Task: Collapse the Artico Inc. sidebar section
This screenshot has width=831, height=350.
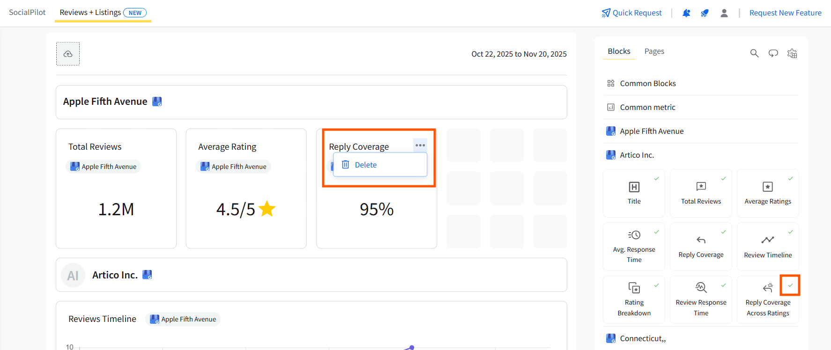Action: (701, 155)
